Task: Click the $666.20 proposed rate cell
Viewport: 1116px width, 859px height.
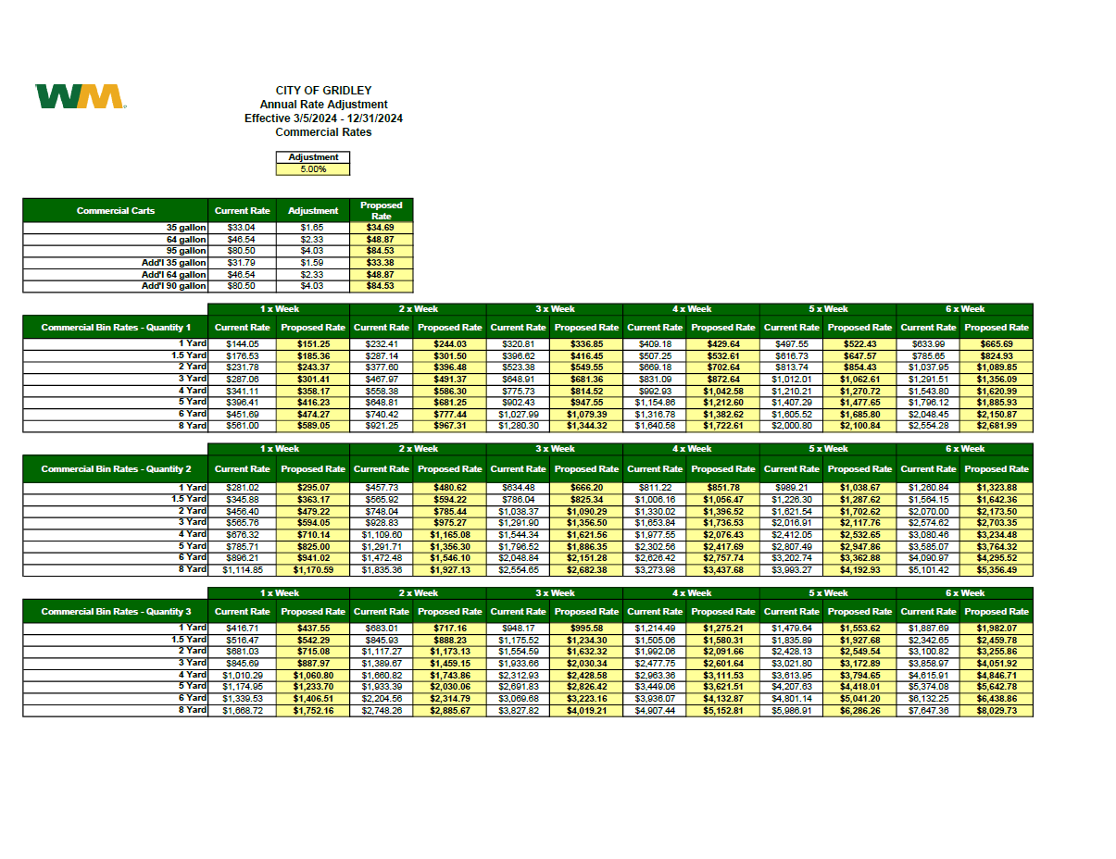Action: (x=586, y=488)
